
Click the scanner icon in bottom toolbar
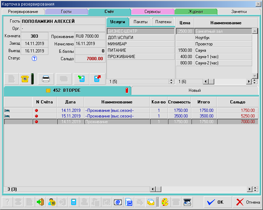click(187, 202)
